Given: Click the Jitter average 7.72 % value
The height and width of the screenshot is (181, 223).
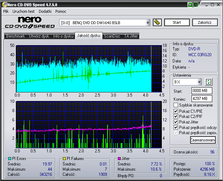Looking at the screenshot, I should coord(156,164).
